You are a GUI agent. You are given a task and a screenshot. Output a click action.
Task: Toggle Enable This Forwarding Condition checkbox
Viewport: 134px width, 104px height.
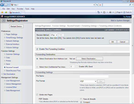[37, 49]
